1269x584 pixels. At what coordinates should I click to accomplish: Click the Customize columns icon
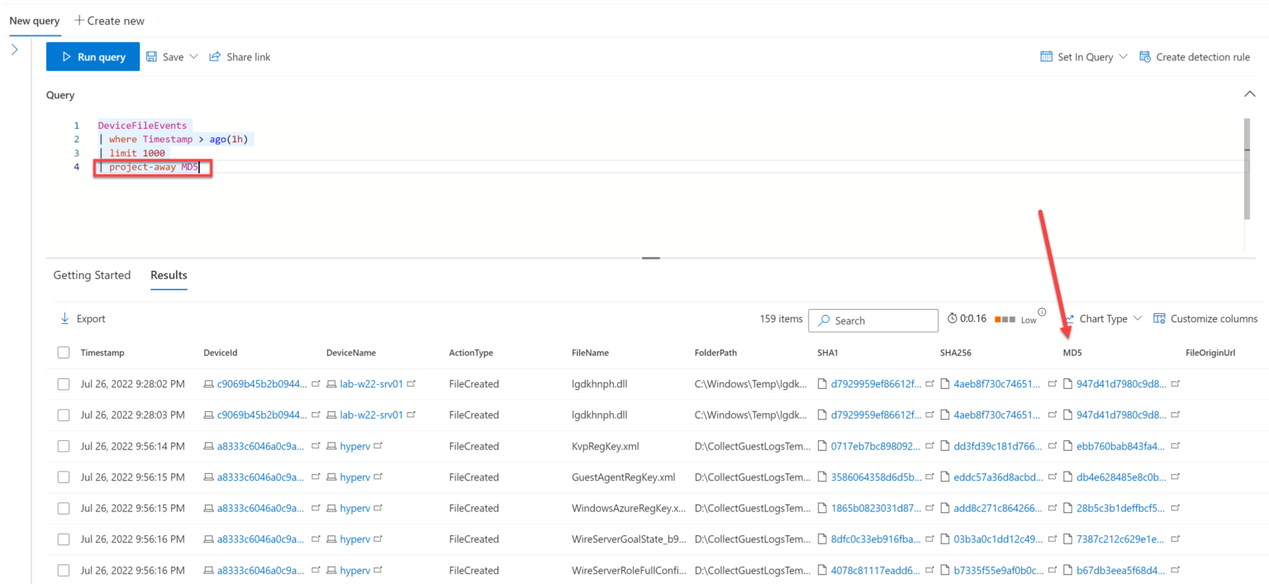coord(1159,319)
